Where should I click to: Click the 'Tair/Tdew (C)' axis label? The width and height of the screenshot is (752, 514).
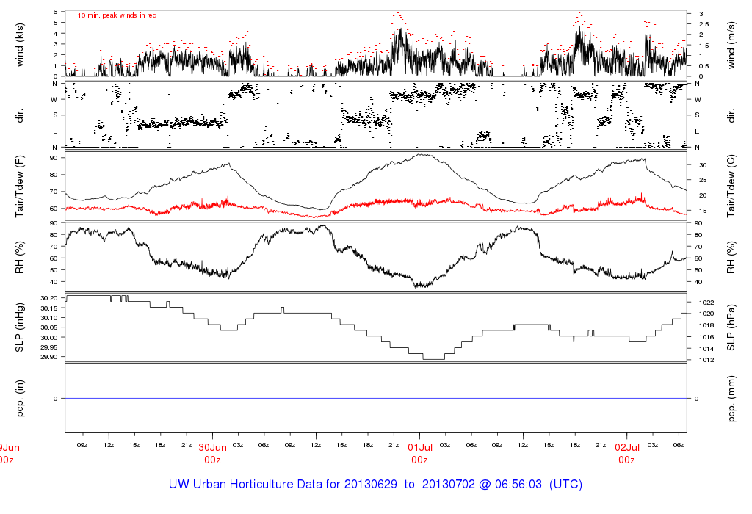coord(731,186)
